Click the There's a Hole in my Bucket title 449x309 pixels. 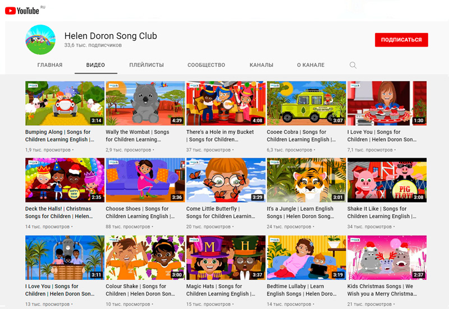click(220, 136)
